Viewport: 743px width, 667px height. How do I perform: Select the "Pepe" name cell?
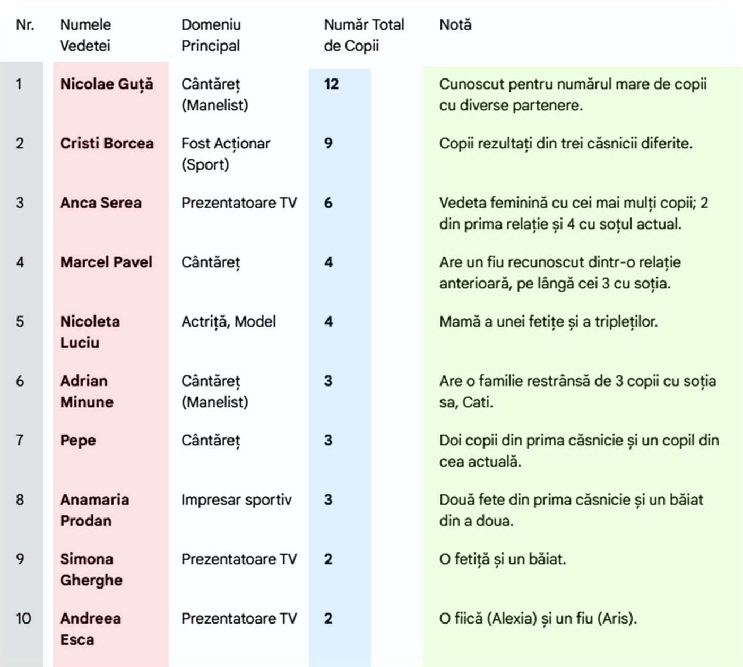click(78, 441)
